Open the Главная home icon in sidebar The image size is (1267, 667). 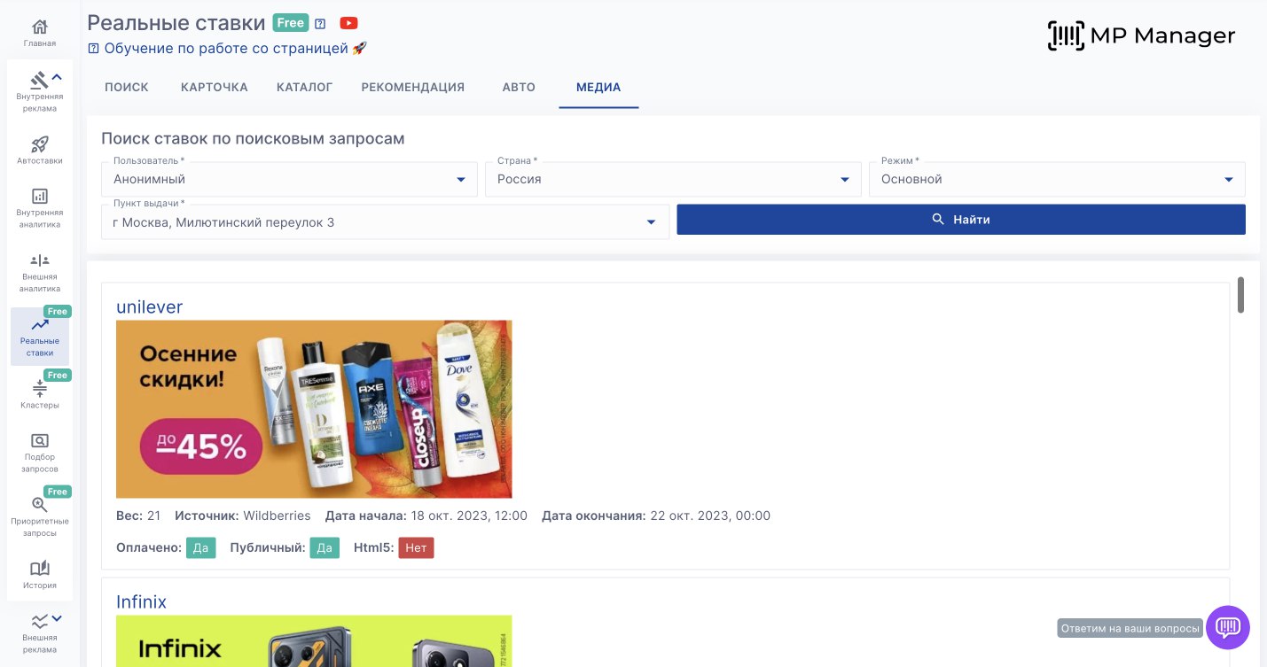(x=40, y=27)
